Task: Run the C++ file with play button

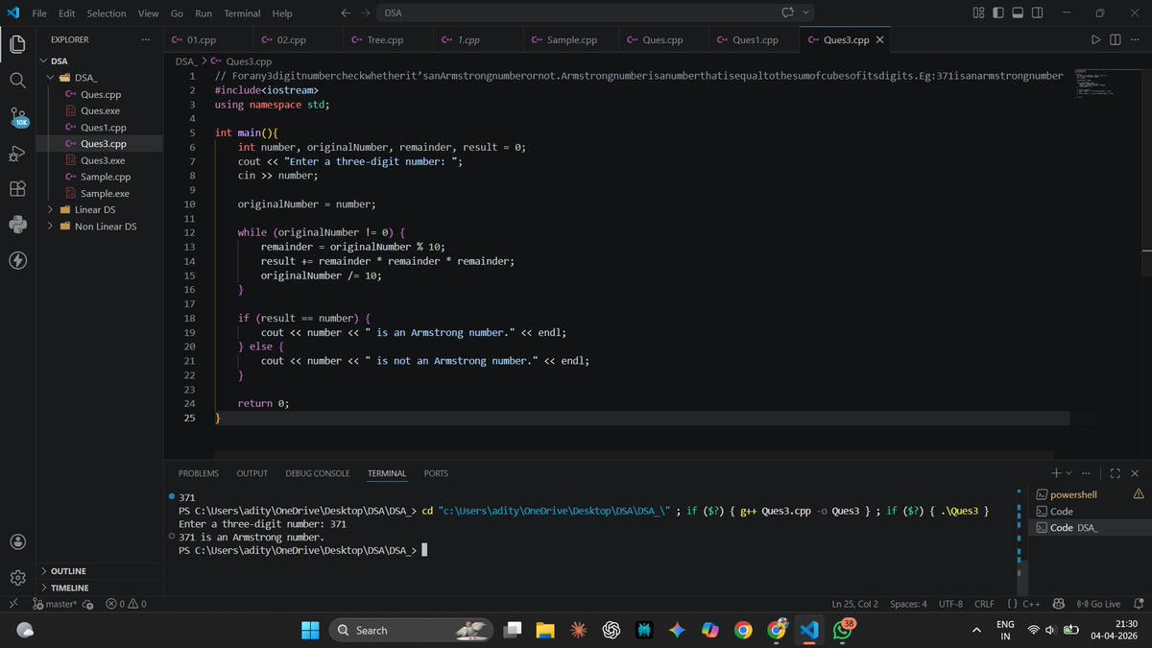Action: (x=1095, y=40)
